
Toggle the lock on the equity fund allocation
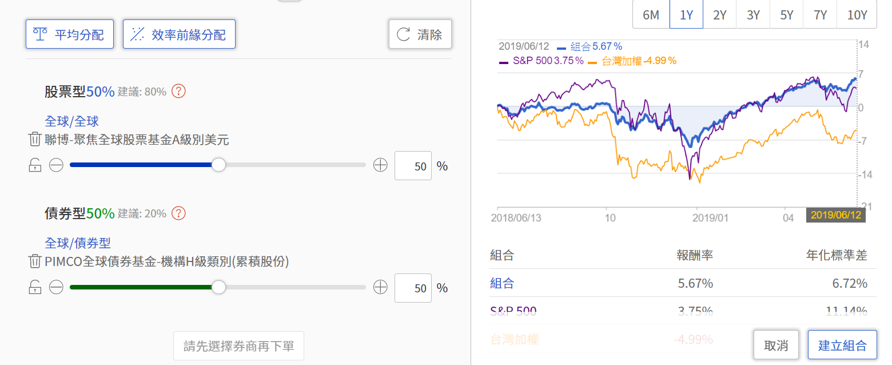coord(35,166)
